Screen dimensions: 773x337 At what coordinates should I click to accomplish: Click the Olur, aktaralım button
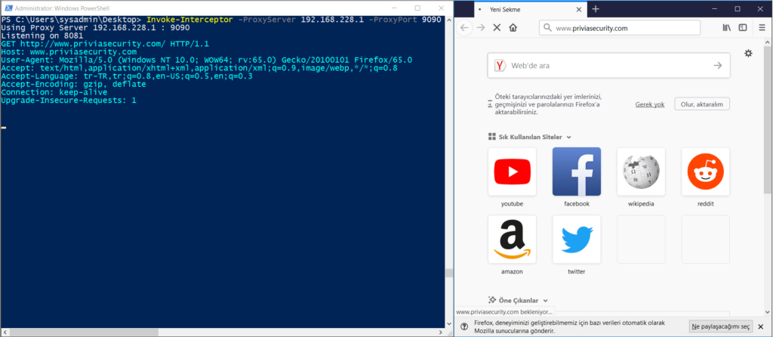702,104
